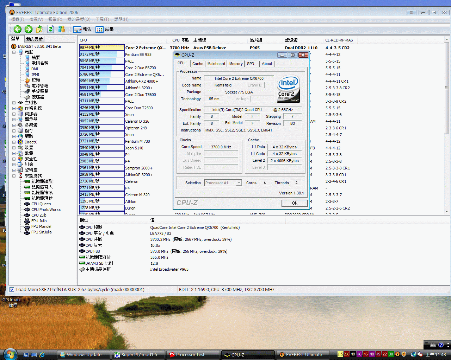
Task: Select the 摘要 summary tree item
Action: (x=33, y=58)
